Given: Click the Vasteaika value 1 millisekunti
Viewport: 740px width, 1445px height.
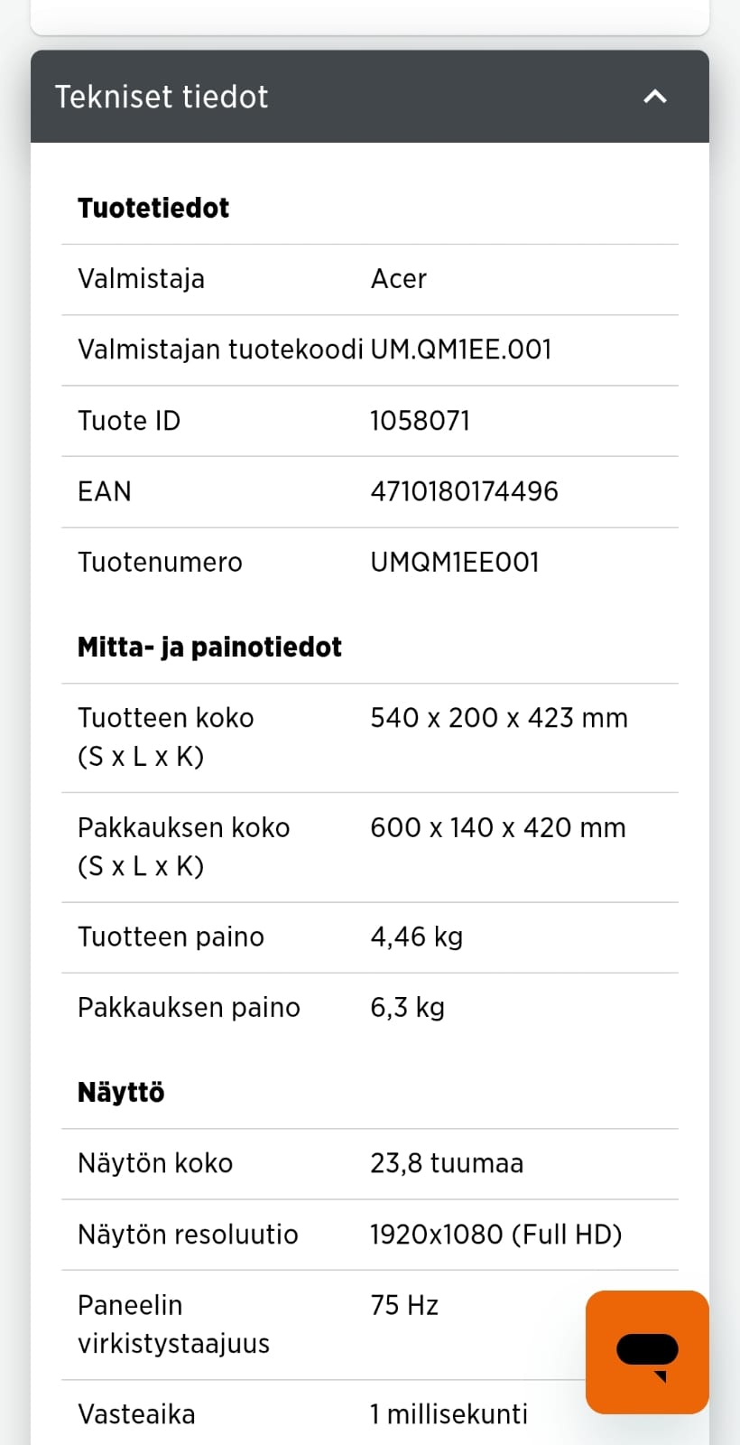Looking at the screenshot, I should tap(449, 1414).
